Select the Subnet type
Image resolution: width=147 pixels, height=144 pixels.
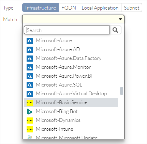(x=132, y=7)
